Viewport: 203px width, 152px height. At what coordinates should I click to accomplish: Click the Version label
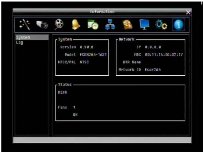point(68,47)
